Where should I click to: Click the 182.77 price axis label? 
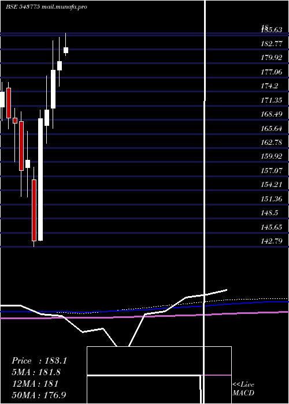[272, 44]
